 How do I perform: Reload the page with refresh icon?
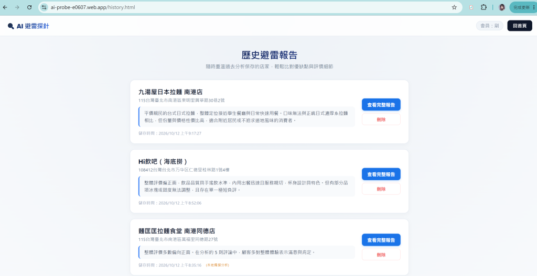[29, 7]
